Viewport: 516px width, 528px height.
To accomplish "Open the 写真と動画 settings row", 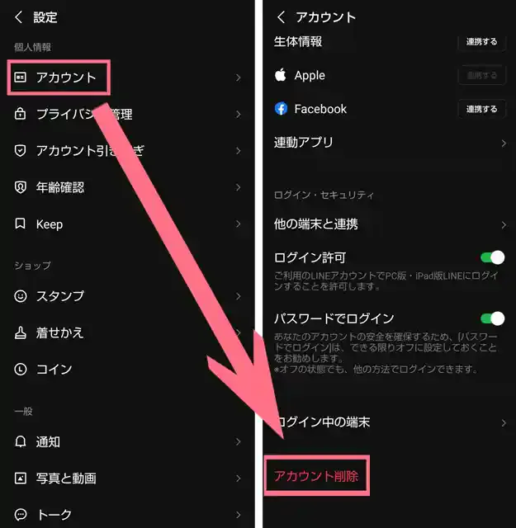I will (127, 478).
